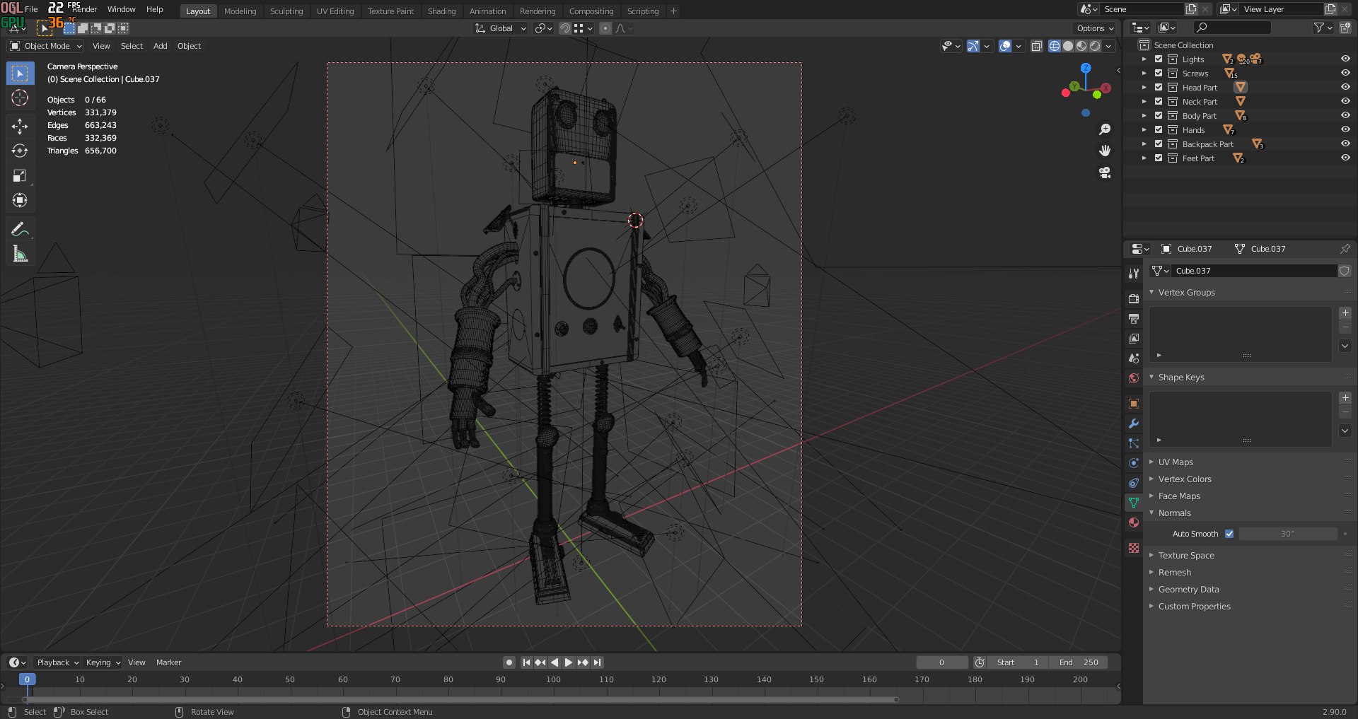This screenshot has height=719, width=1358.
Task: Hide the Backpack Part collection
Action: click(x=1345, y=144)
